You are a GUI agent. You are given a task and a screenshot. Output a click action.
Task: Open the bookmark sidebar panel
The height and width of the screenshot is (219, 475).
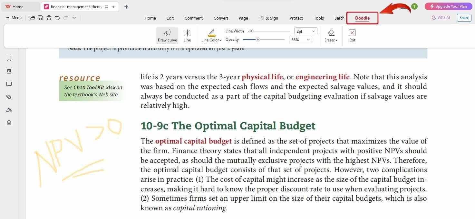click(9, 58)
